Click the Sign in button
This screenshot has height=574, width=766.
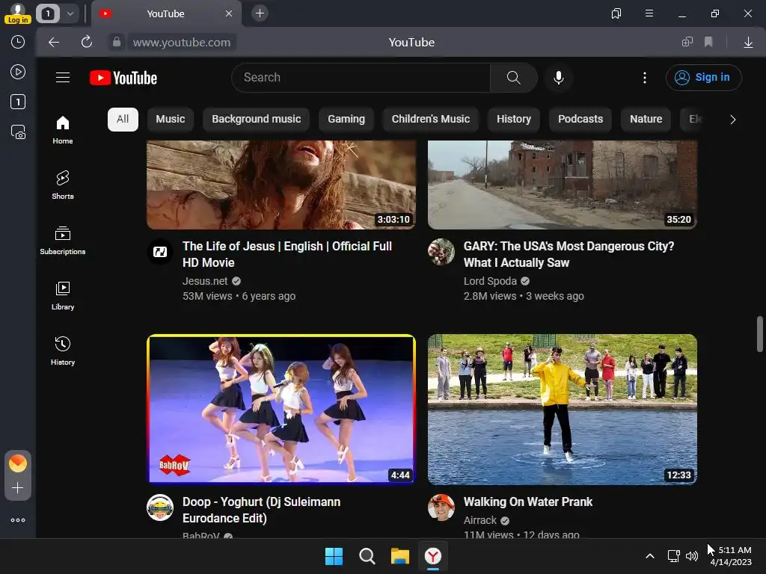703,78
